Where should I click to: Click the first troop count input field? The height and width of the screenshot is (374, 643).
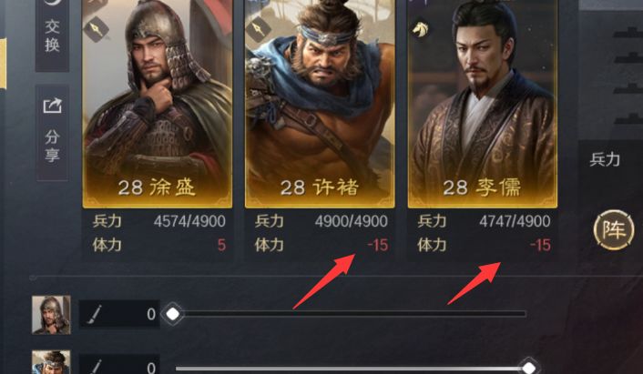tap(119, 314)
